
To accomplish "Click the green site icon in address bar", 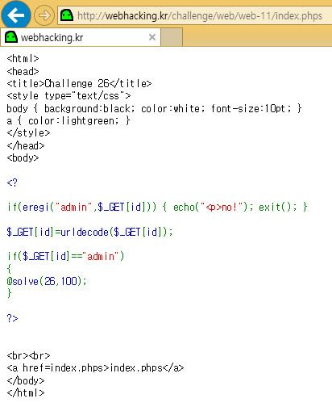I will click(x=67, y=15).
